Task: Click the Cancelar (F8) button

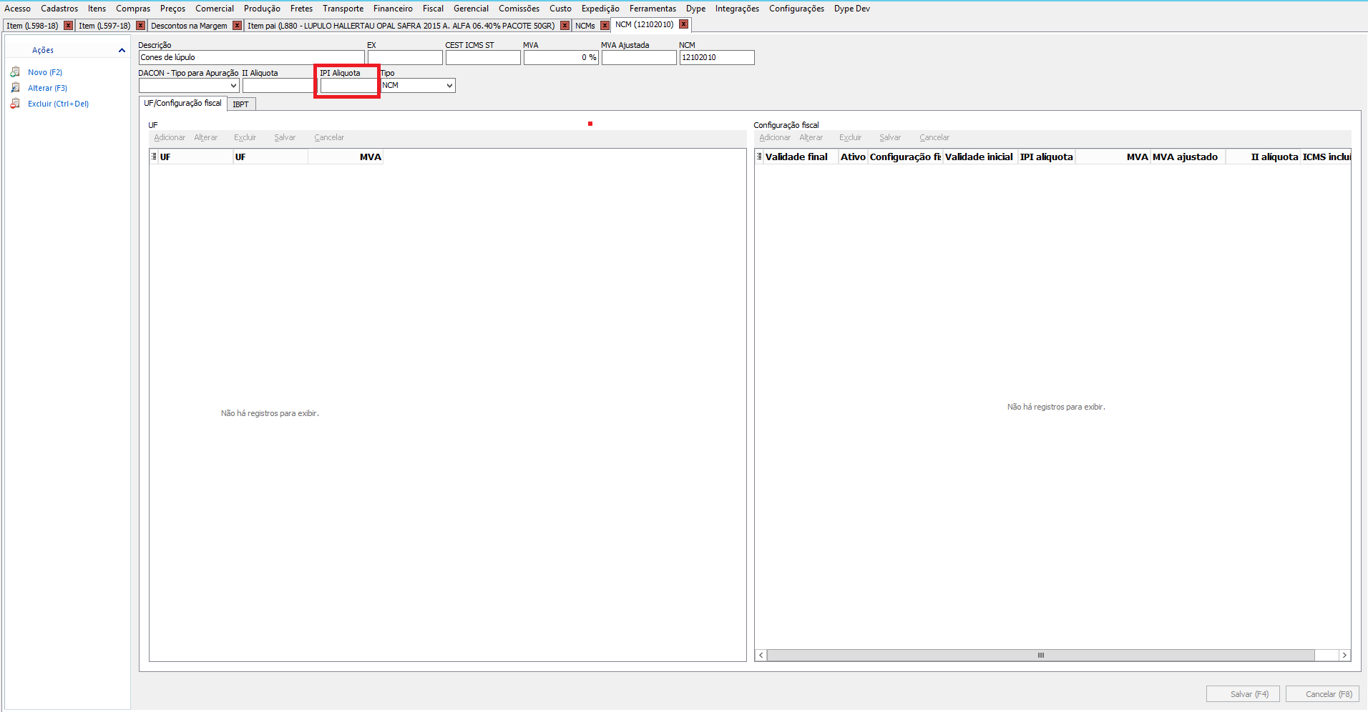Action: [1322, 694]
